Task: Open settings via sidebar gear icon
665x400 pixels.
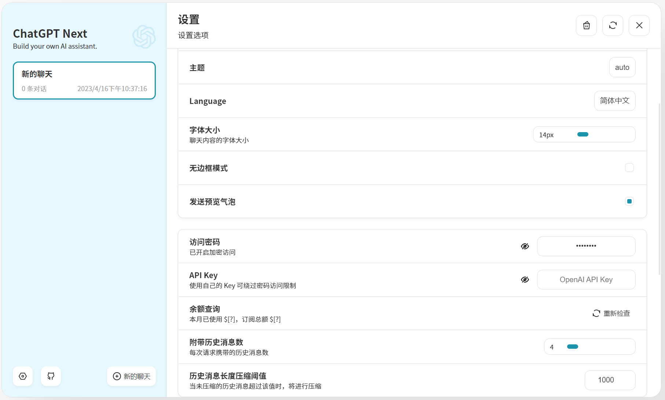Action: click(x=23, y=376)
